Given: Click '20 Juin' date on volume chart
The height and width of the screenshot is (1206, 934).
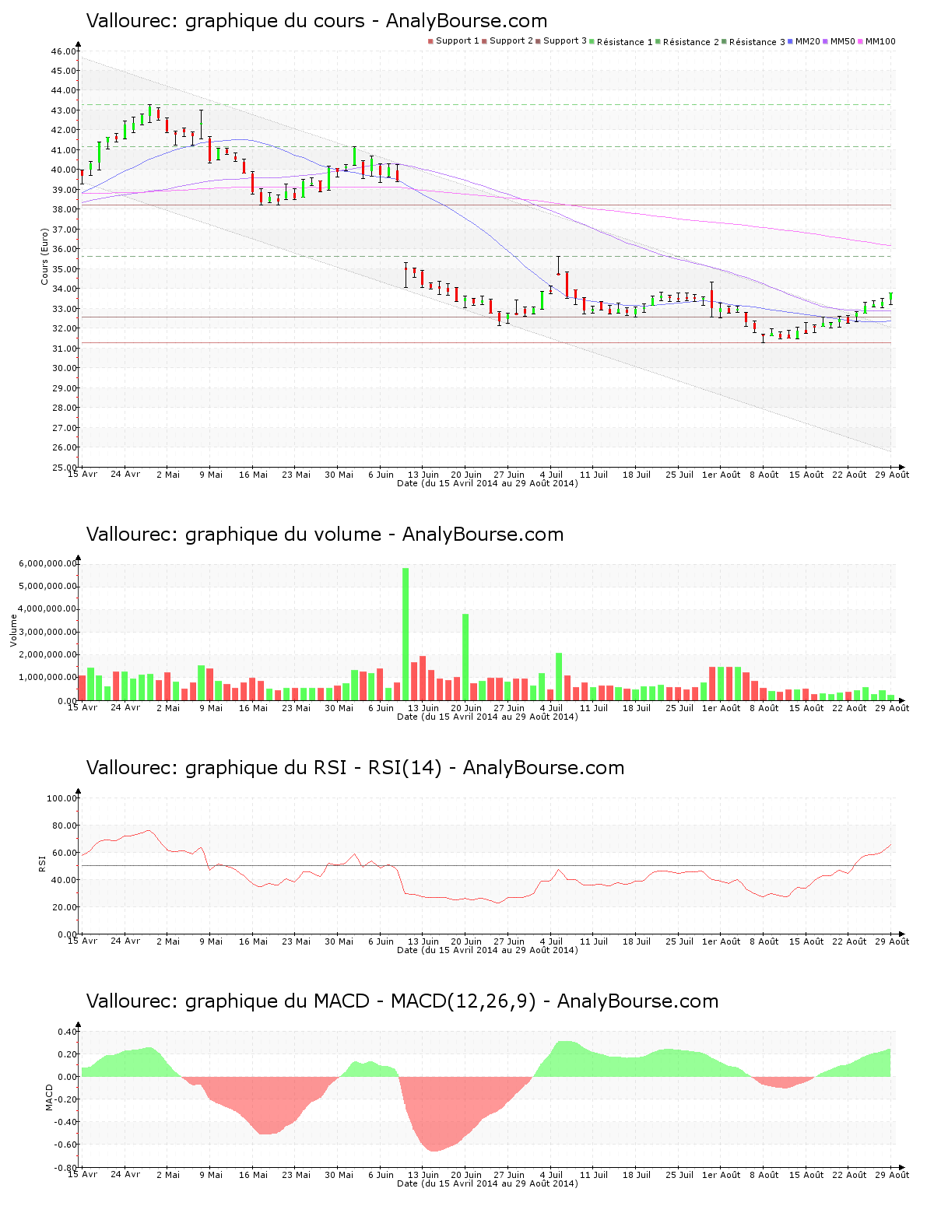Looking at the screenshot, I should click(x=466, y=708).
